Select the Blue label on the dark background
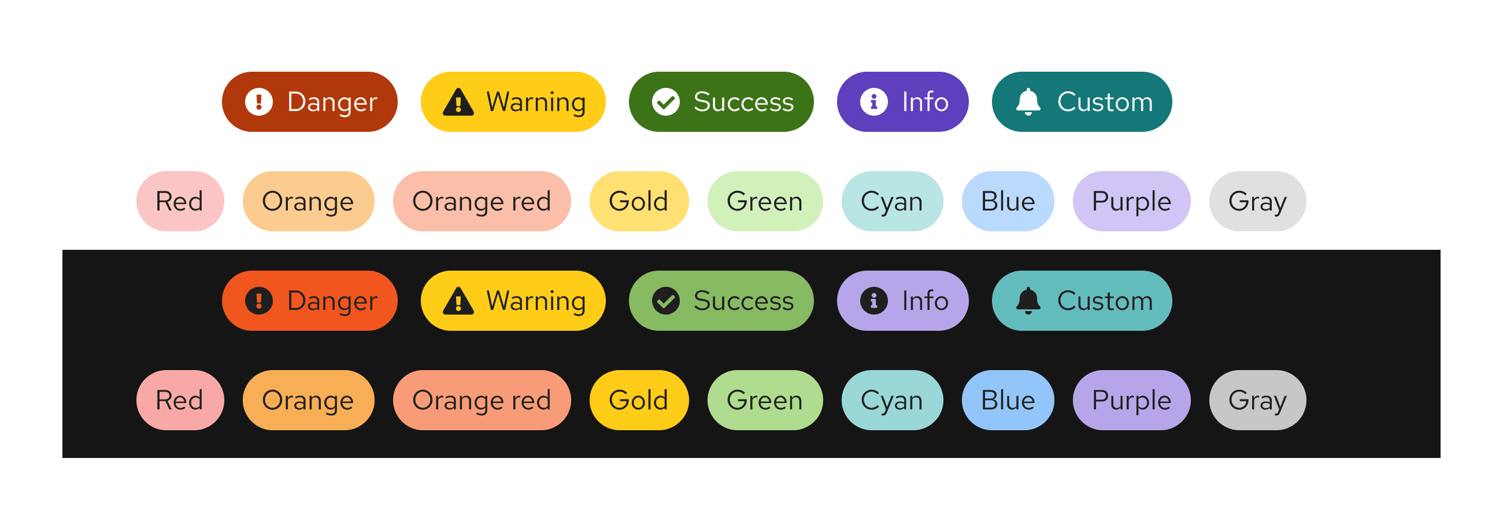 1008,400
